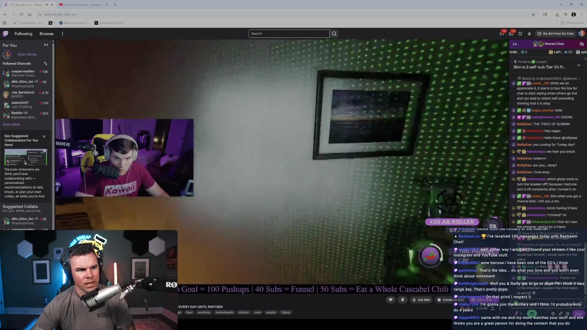Click the Shared Chat header
This screenshot has height=330, width=587.
coord(548,44)
